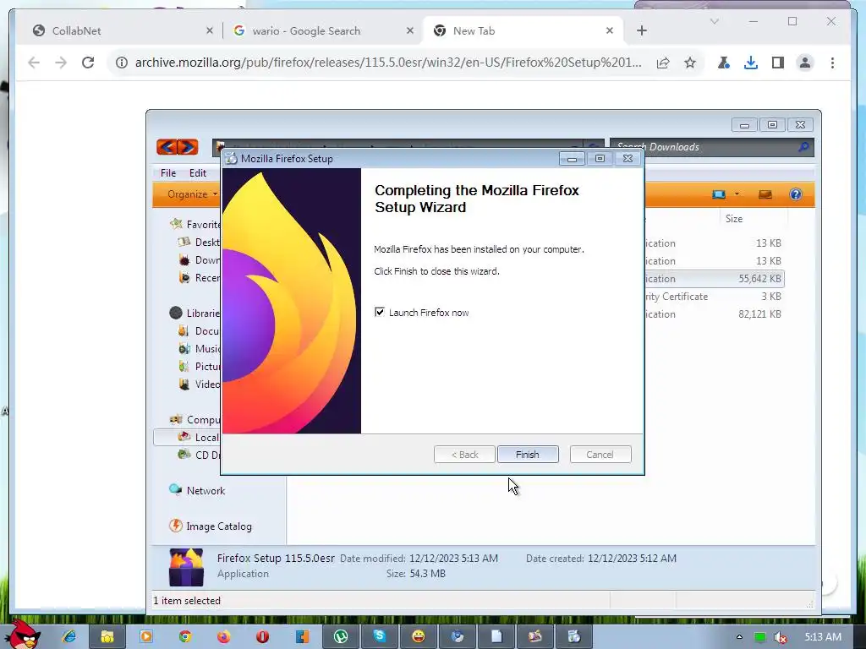Image resolution: width=866 pixels, height=649 pixels.
Task: Click the Chrome address bar URL
Action: point(388,63)
